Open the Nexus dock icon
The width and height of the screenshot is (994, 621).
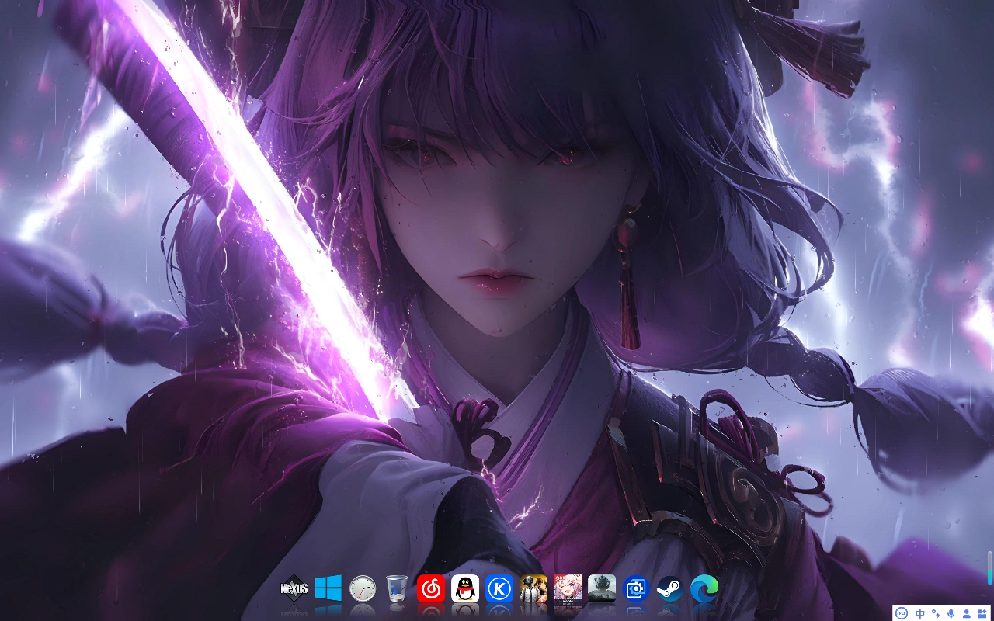click(294, 588)
